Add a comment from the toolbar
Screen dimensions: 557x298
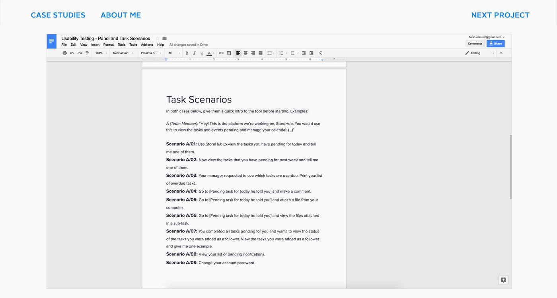[x=229, y=53]
